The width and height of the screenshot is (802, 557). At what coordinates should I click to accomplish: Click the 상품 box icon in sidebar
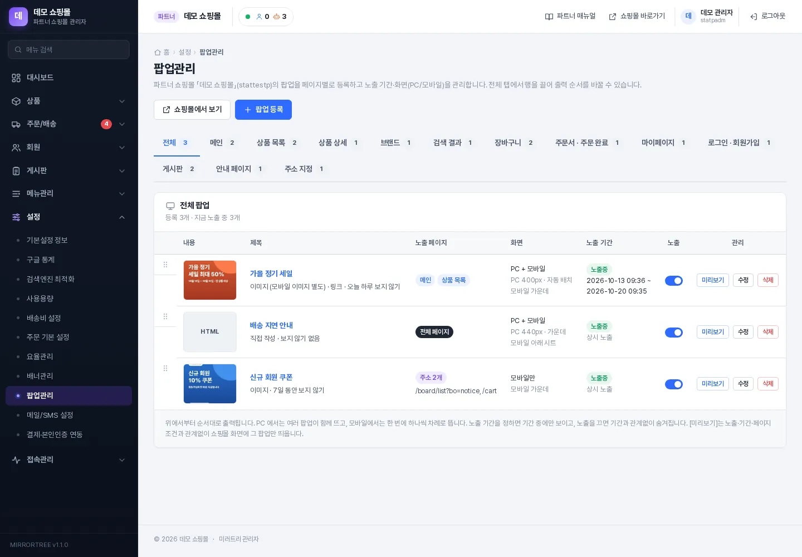(16, 101)
